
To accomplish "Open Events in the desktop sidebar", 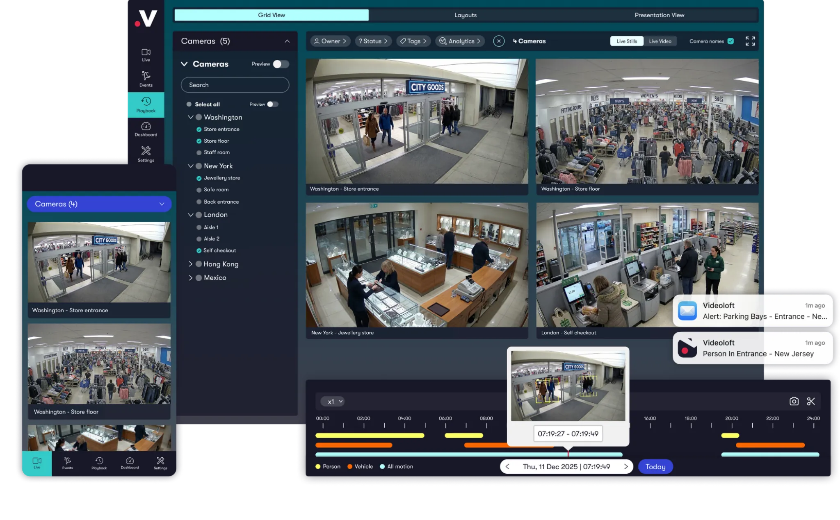I will click(146, 79).
